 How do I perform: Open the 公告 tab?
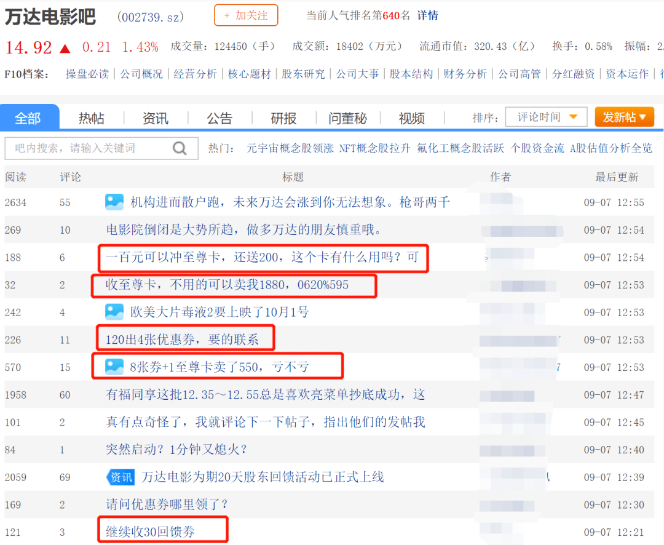(x=219, y=118)
